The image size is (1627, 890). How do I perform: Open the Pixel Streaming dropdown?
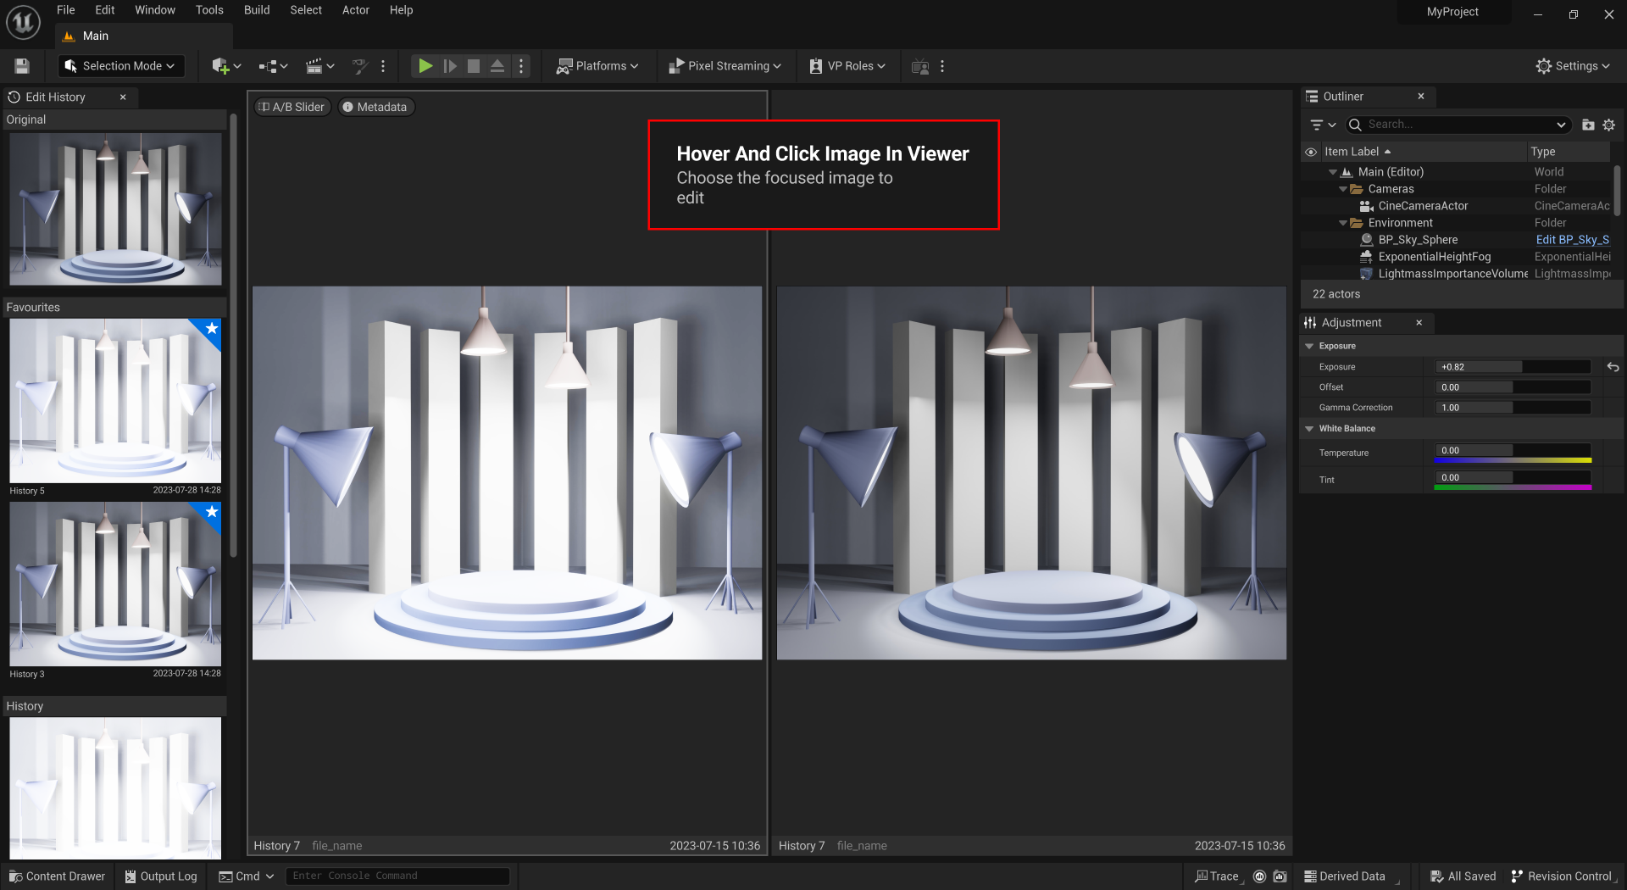[725, 66]
